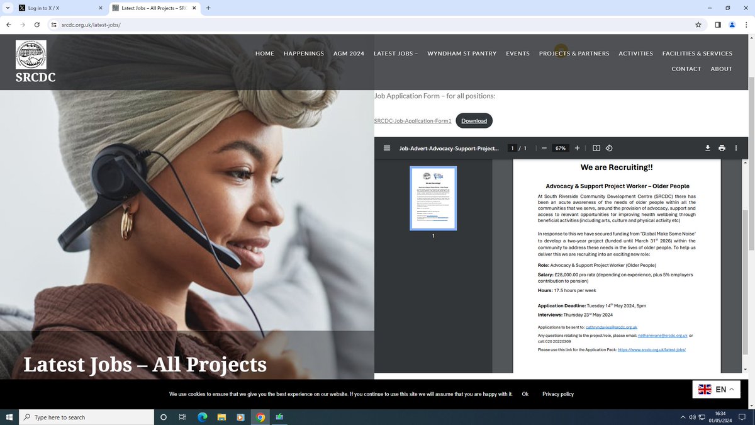Viewport: 755px width, 425px height.
Task: Bookmark this page with star icon
Action: [698, 25]
